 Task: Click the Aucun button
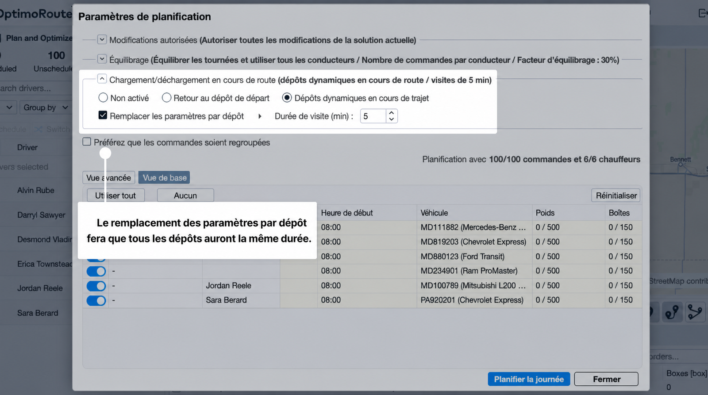coord(185,196)
